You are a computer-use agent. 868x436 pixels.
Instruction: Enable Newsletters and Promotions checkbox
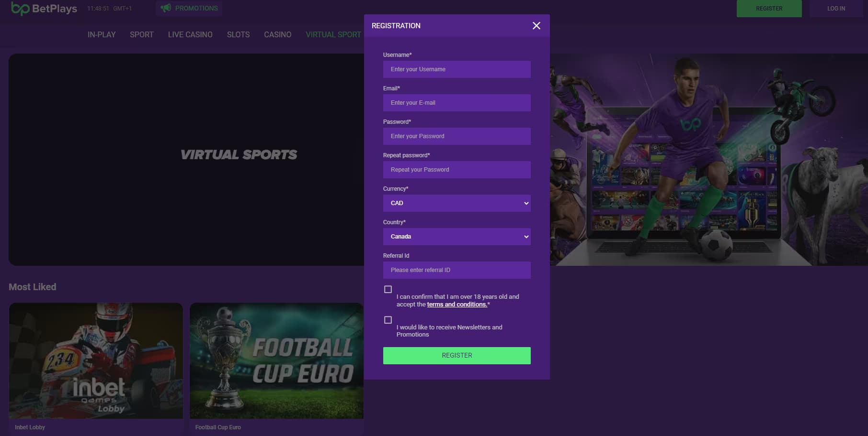click(388, 319)
